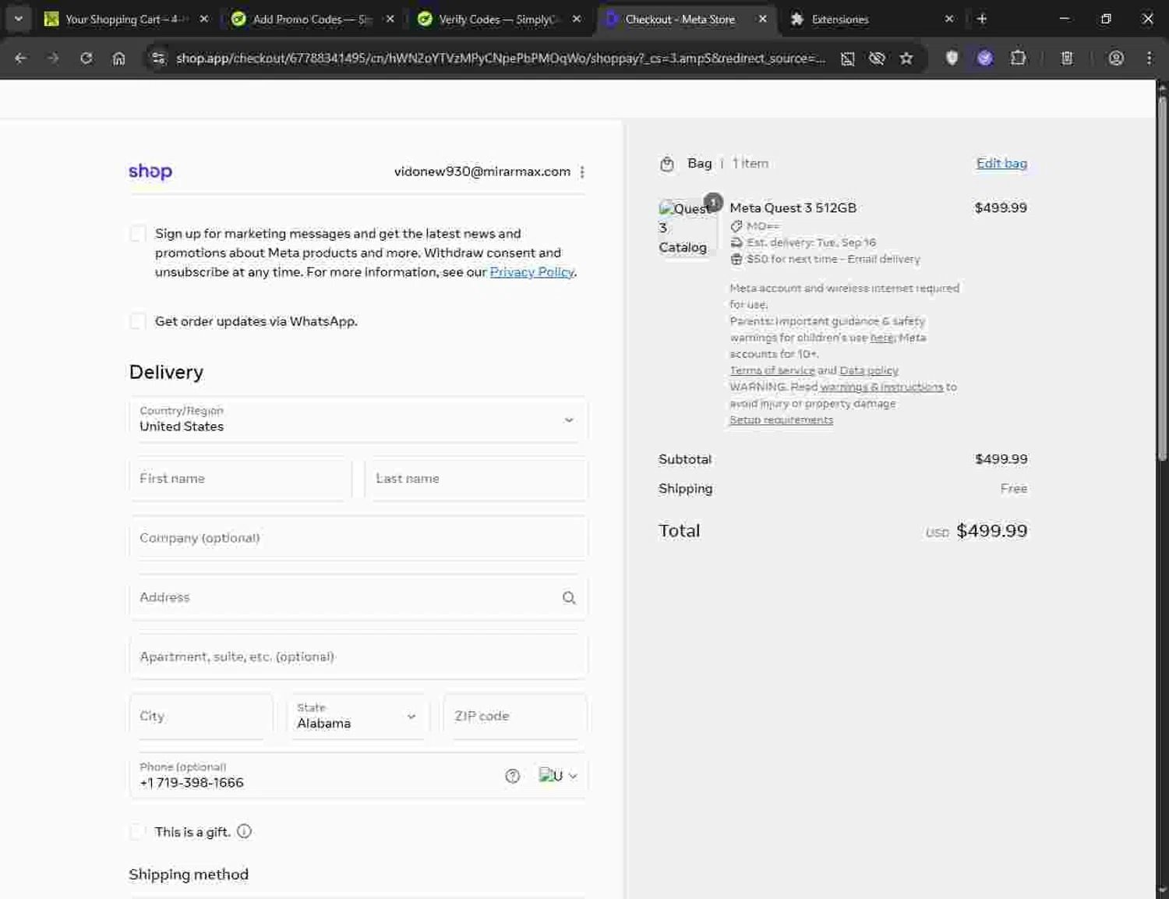Open the Terms of service link

tap(772, 370)
